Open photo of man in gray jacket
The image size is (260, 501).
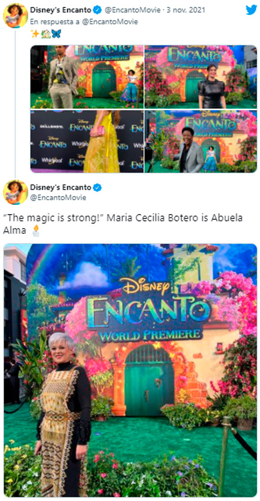point(200,141)
